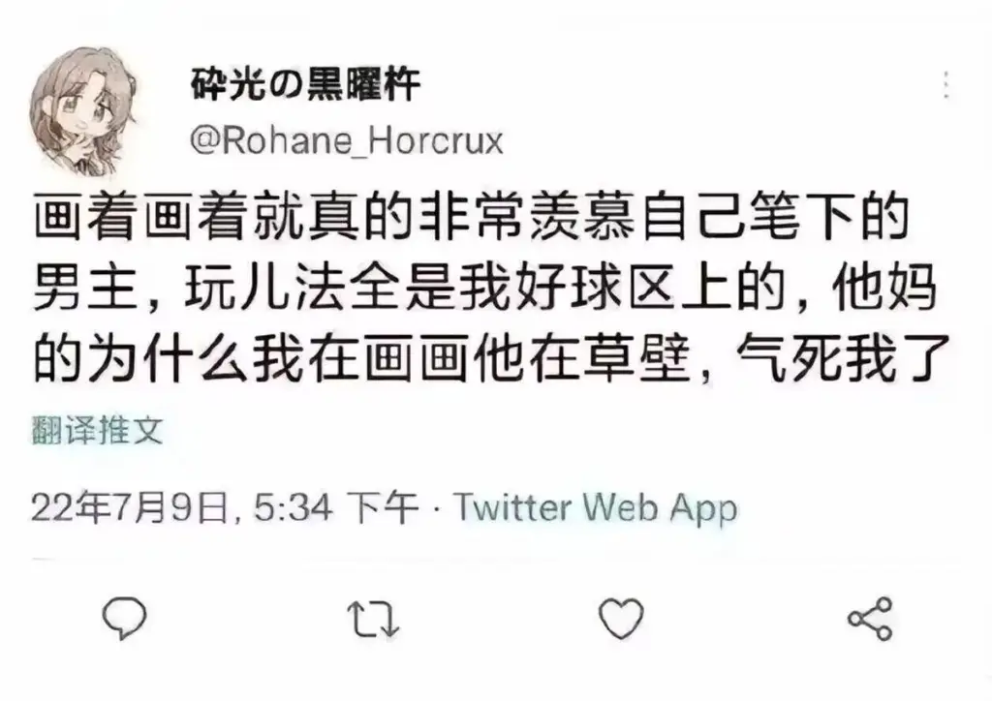The width and height of the screenshot is (992, 701).
Task: Open the @Rohane_Horcrux handle link
Action: coord(347,140)
